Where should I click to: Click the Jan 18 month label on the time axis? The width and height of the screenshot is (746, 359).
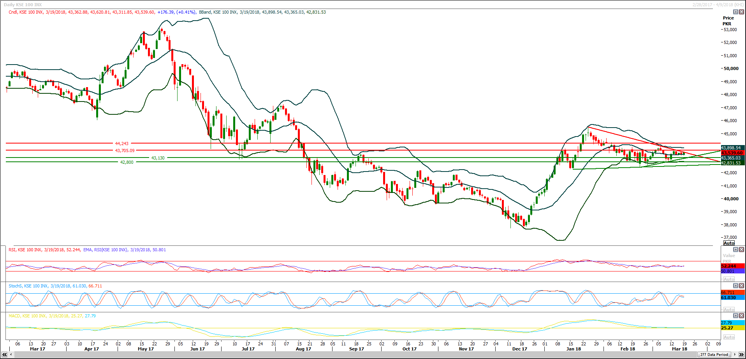click(574, 349)
